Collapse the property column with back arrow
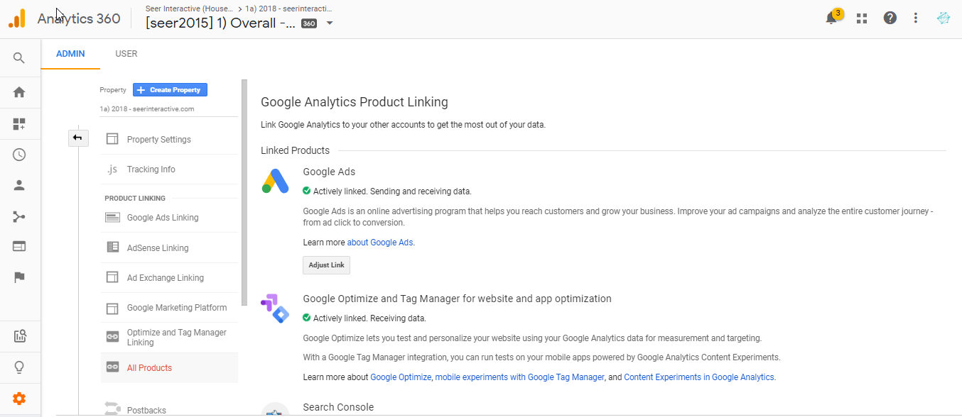This screenshot has width=962, height=417. [x=77, y=138]
